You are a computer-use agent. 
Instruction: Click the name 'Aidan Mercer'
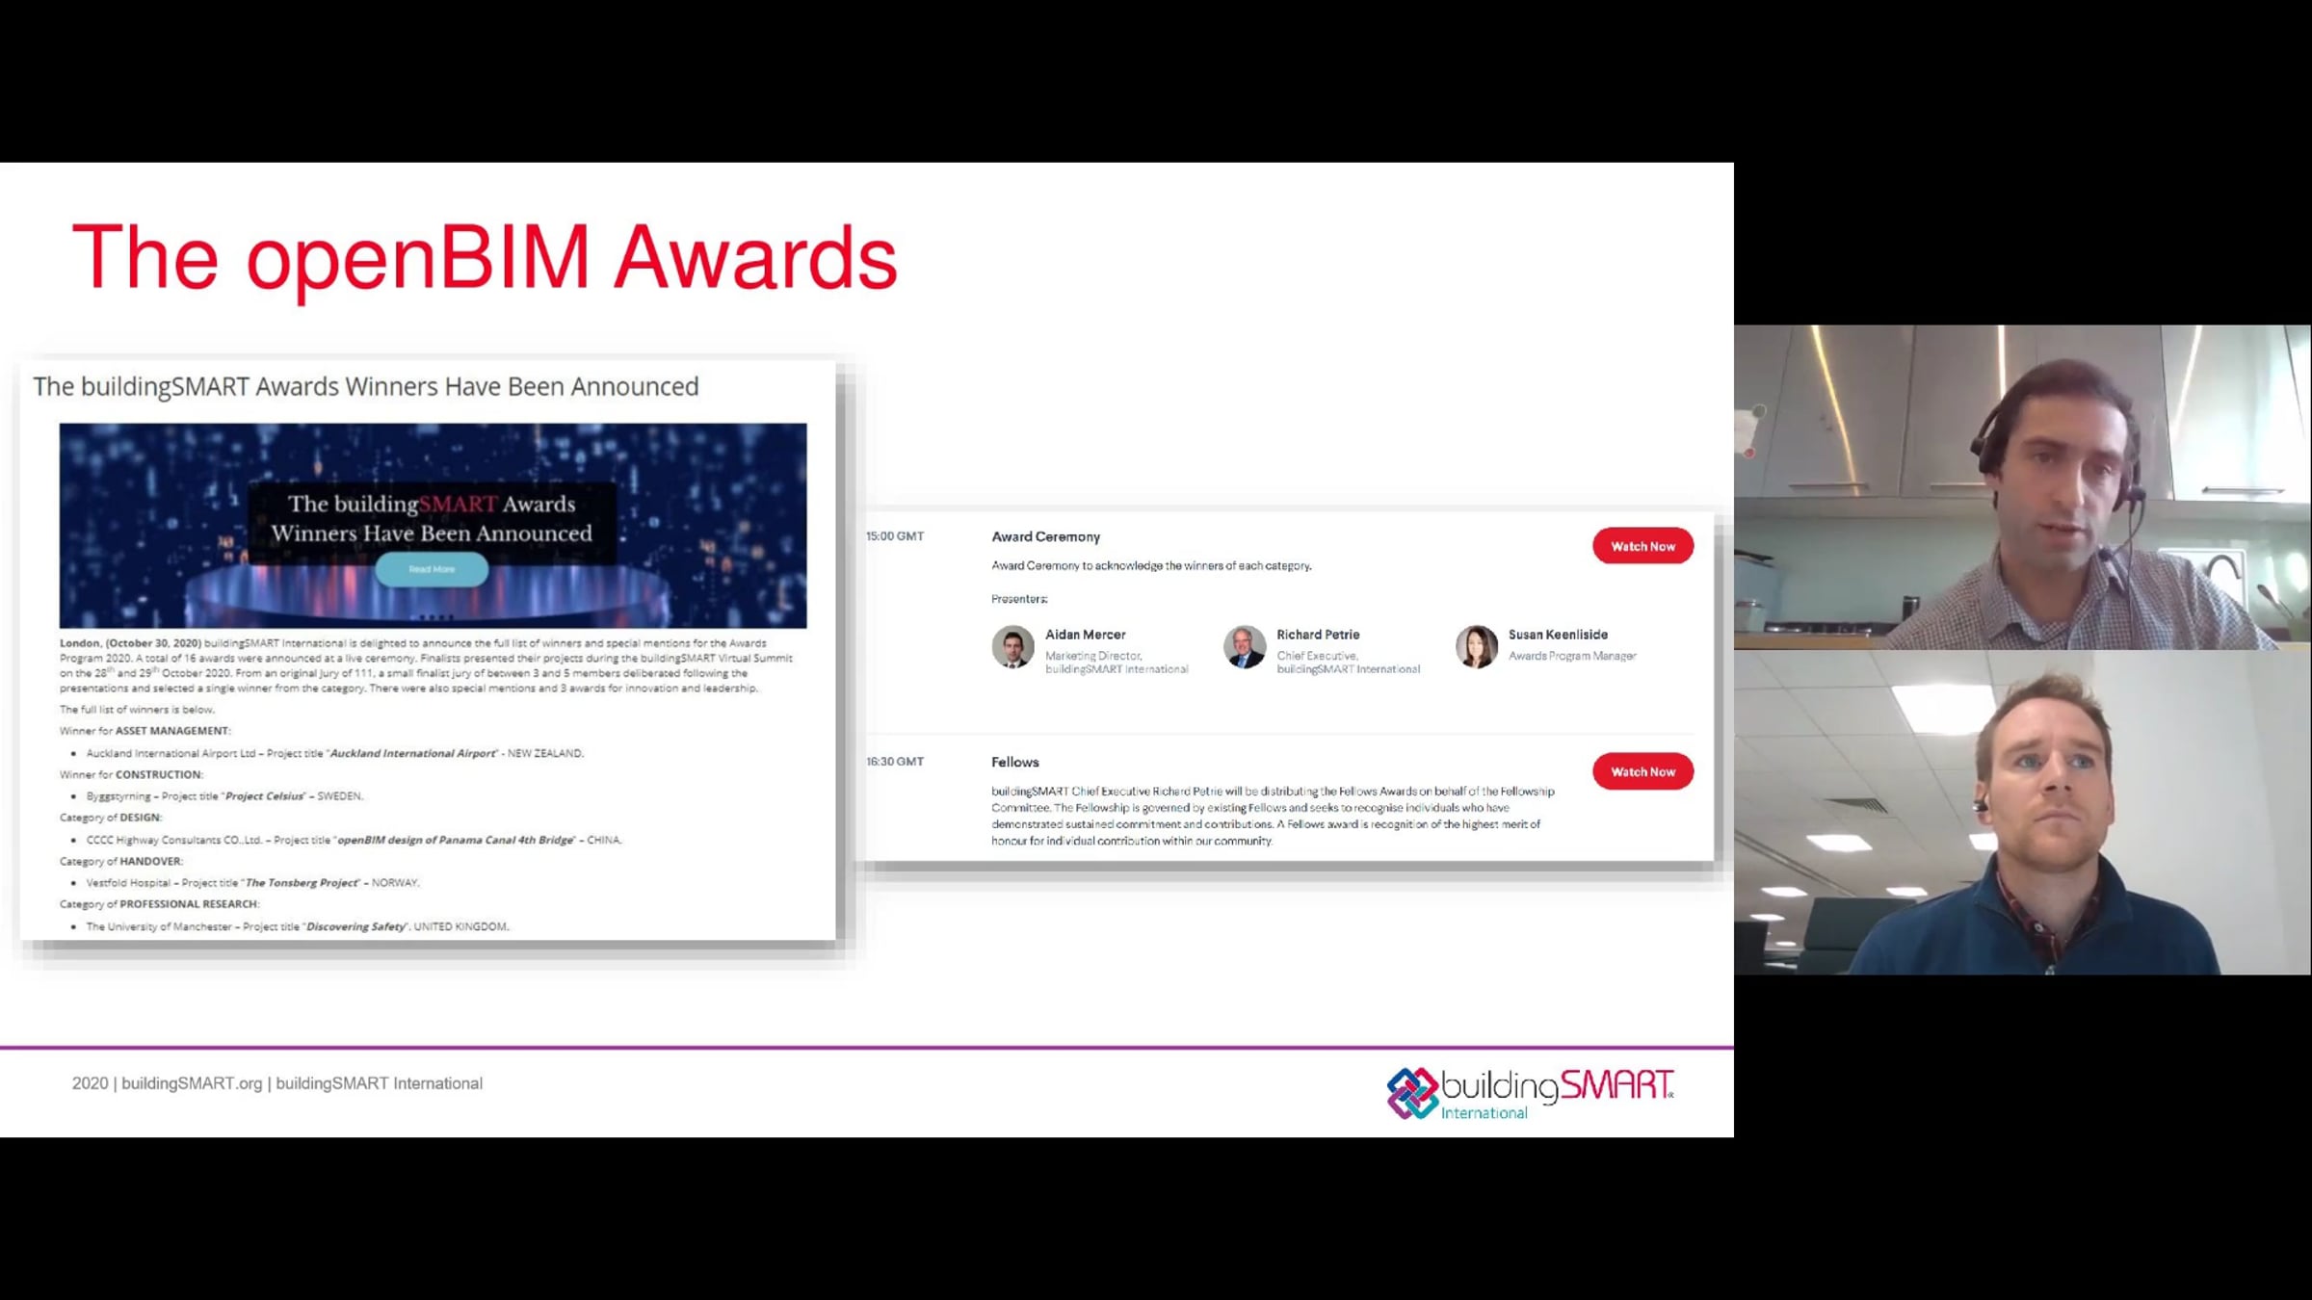click(x=1086, y=635)
